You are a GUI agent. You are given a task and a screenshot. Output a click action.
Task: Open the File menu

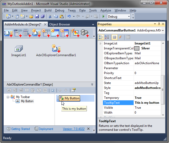pos(6,10)
